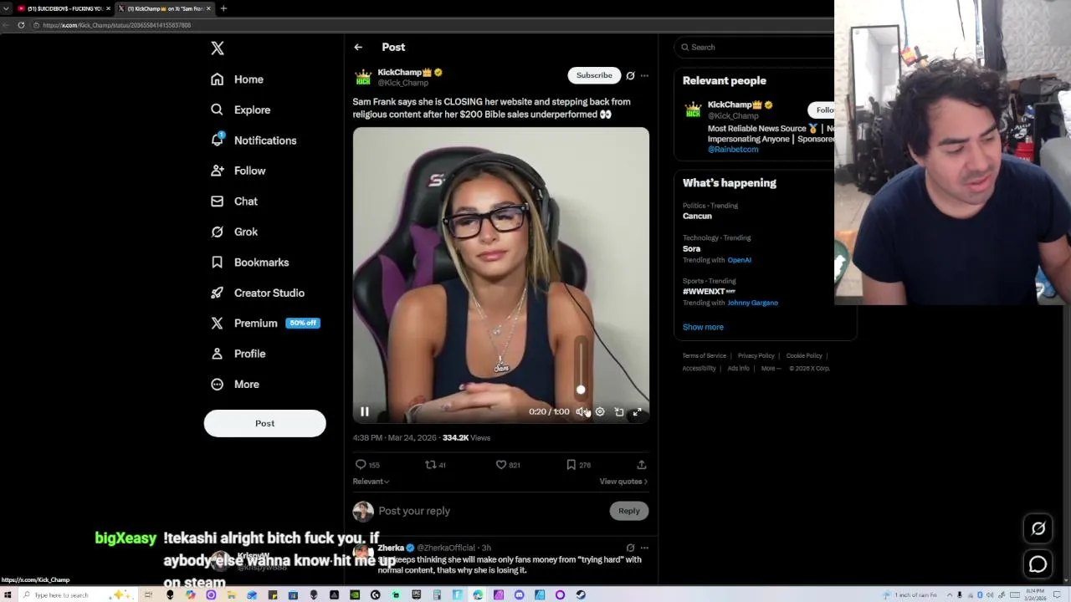Image resolution: width=1071 pixels, height=602 pixels.
Task: Click Show more under What's happening
Action: pos(703,327)
